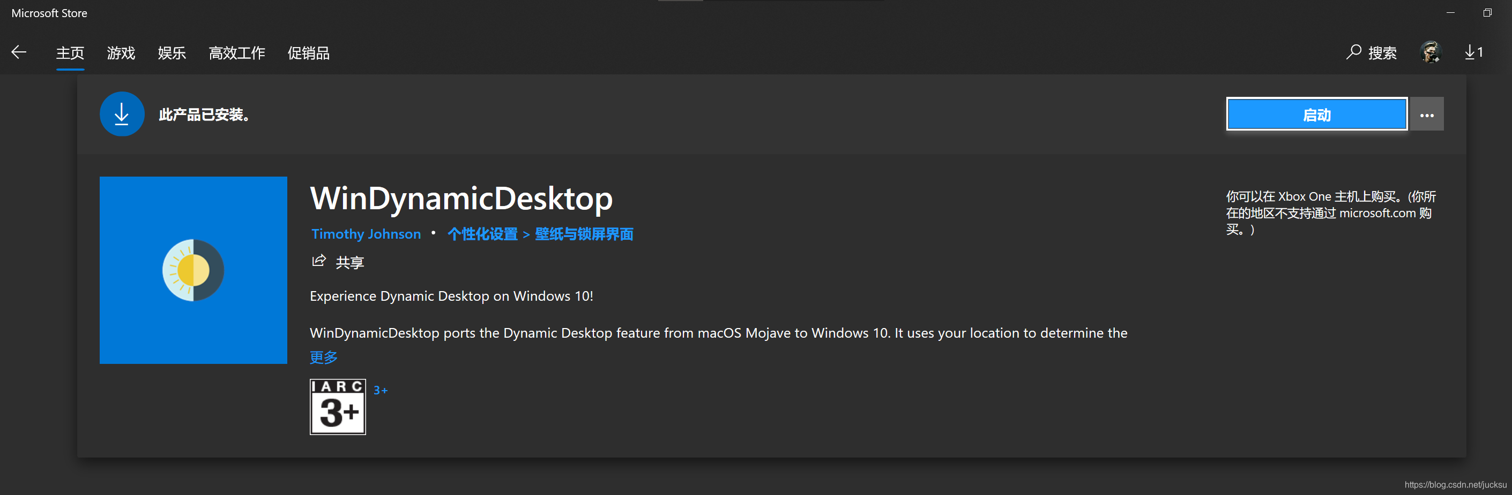Launch the app with 启动 button
The image size is (1512, 495).
click(1316, 113)
